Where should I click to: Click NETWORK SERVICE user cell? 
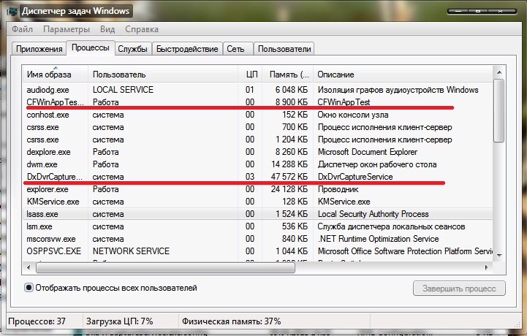[x=131, y=251]
